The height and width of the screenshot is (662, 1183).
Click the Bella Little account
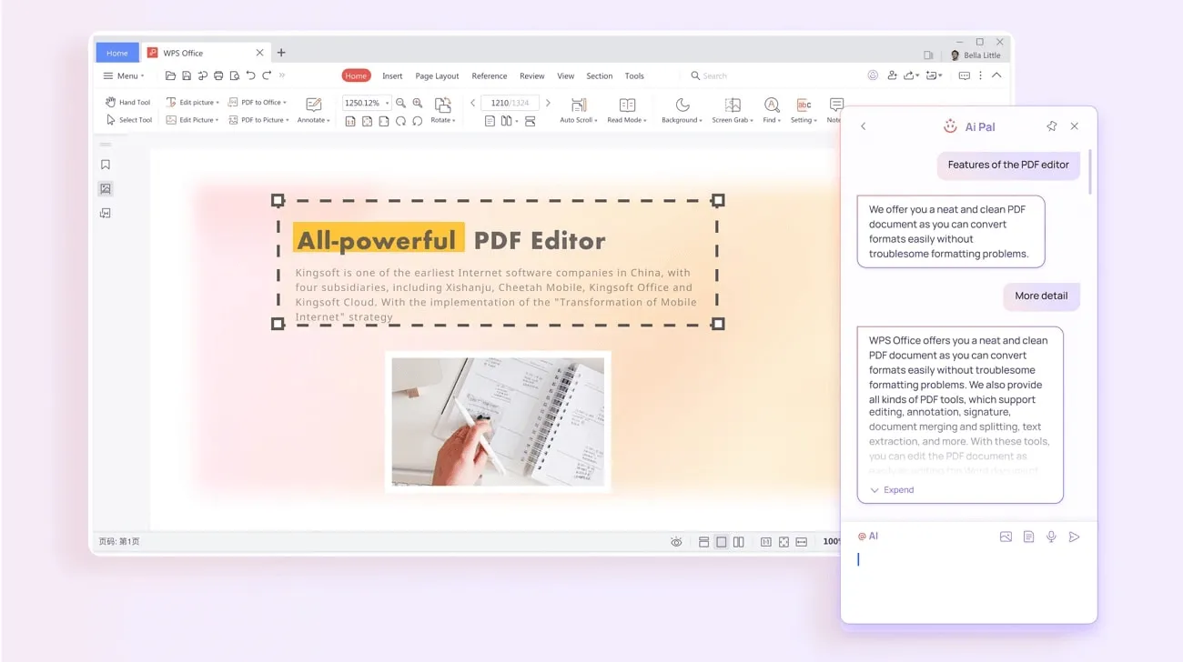click(976, 55)
